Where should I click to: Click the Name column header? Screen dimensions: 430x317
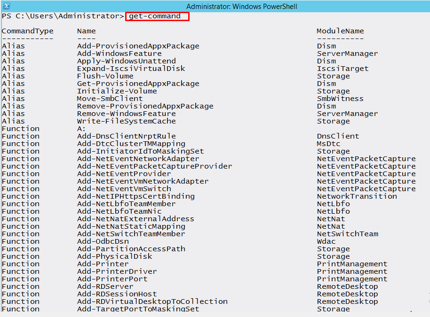click(x=87, y=31)
